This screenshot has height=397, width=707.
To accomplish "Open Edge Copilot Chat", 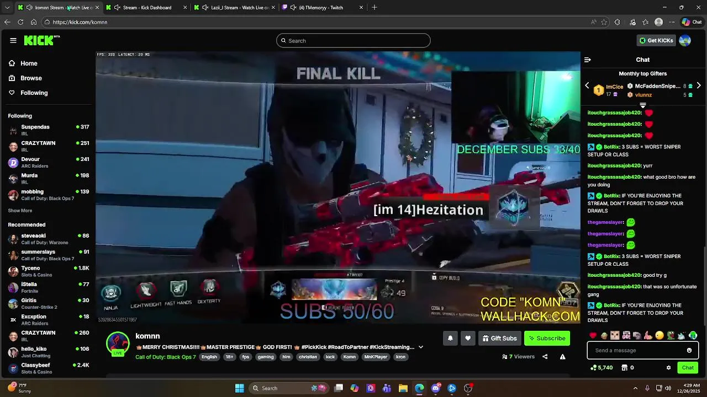I will click(692, 22).
